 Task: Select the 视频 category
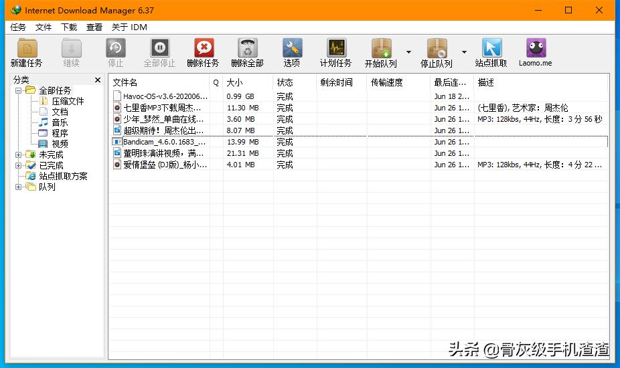pyautogui.click(x=60, y=144)
